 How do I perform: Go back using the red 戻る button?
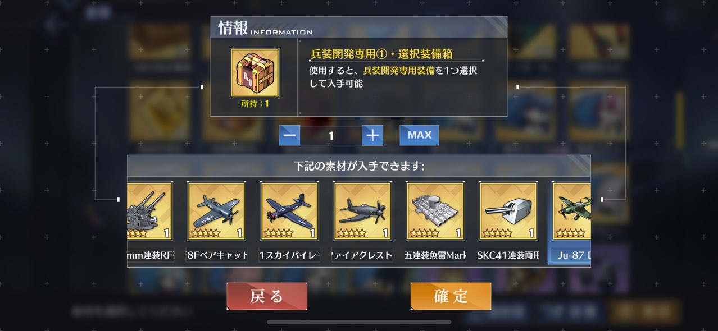click(267, 296)
